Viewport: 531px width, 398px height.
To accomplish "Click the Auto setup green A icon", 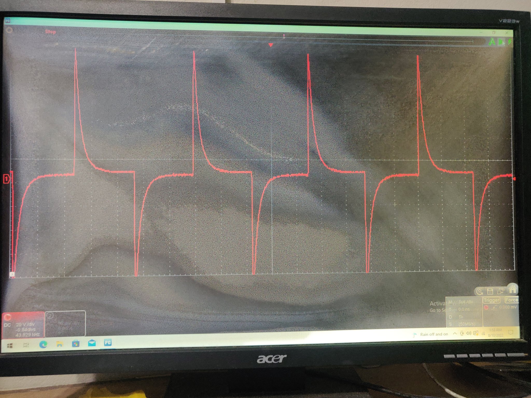I will click(492, 42).
